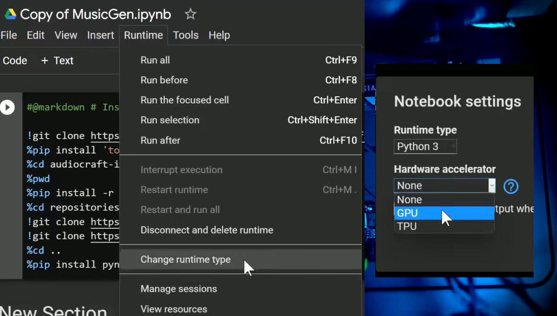Add a Code cell from toolbar
Screen dimensions: 557x316
pyautogui.click(x=15, y=61)
